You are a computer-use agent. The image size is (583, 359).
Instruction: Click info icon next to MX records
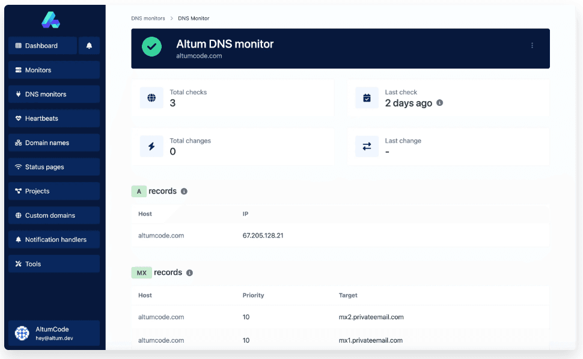[189, 272]
